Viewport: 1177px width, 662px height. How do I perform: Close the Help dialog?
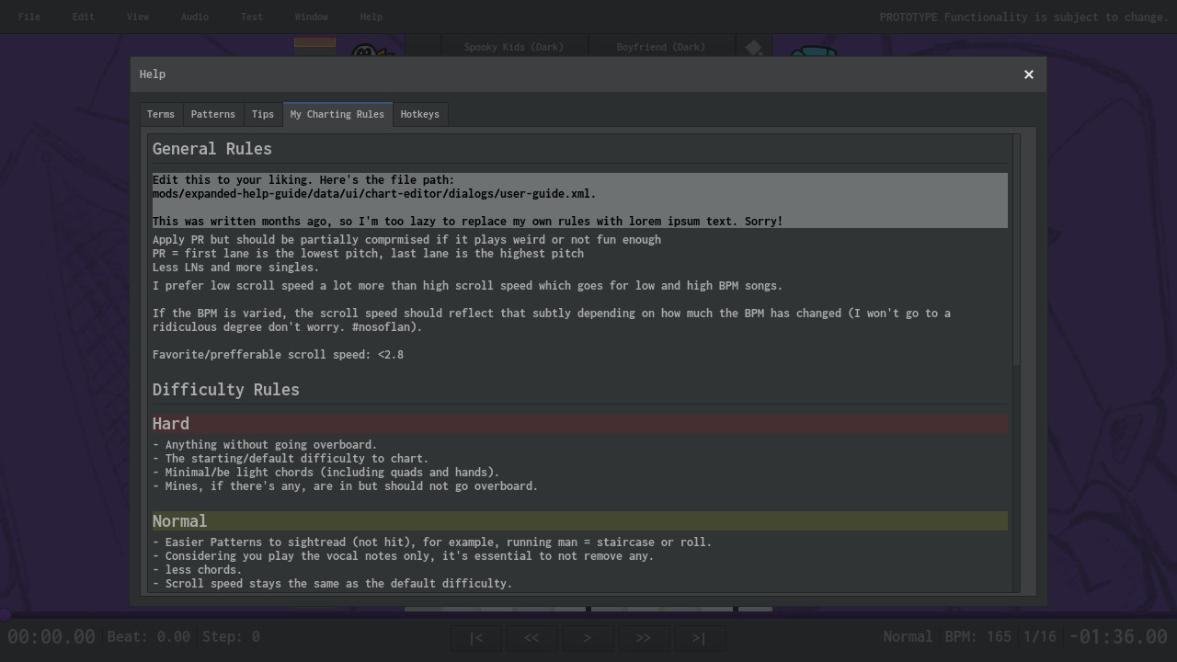[1029, 74]
